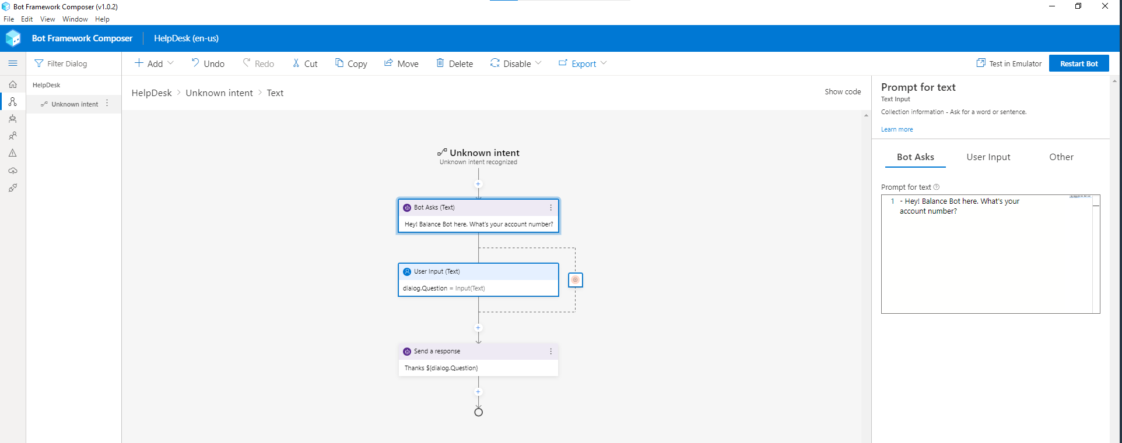Switch to the Other tab

coord(1061,157)
